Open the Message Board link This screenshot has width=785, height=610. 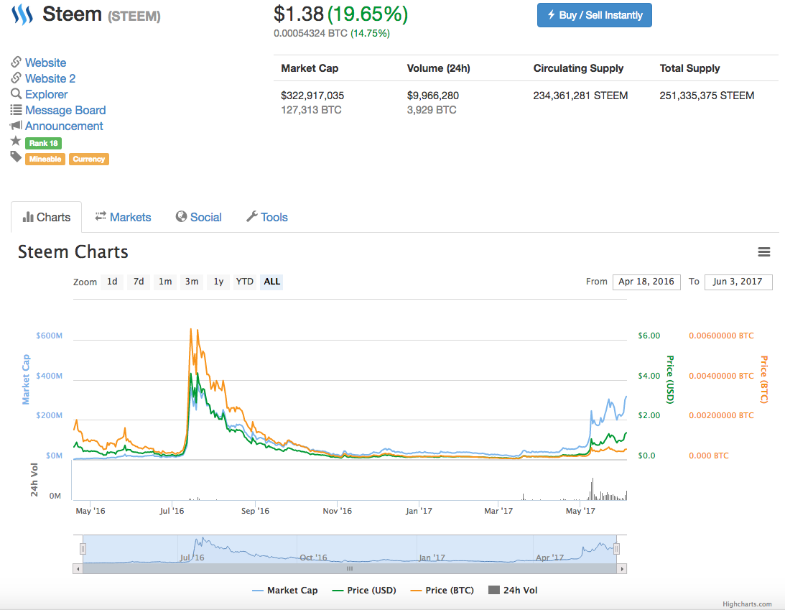click(x=65, y=110)
